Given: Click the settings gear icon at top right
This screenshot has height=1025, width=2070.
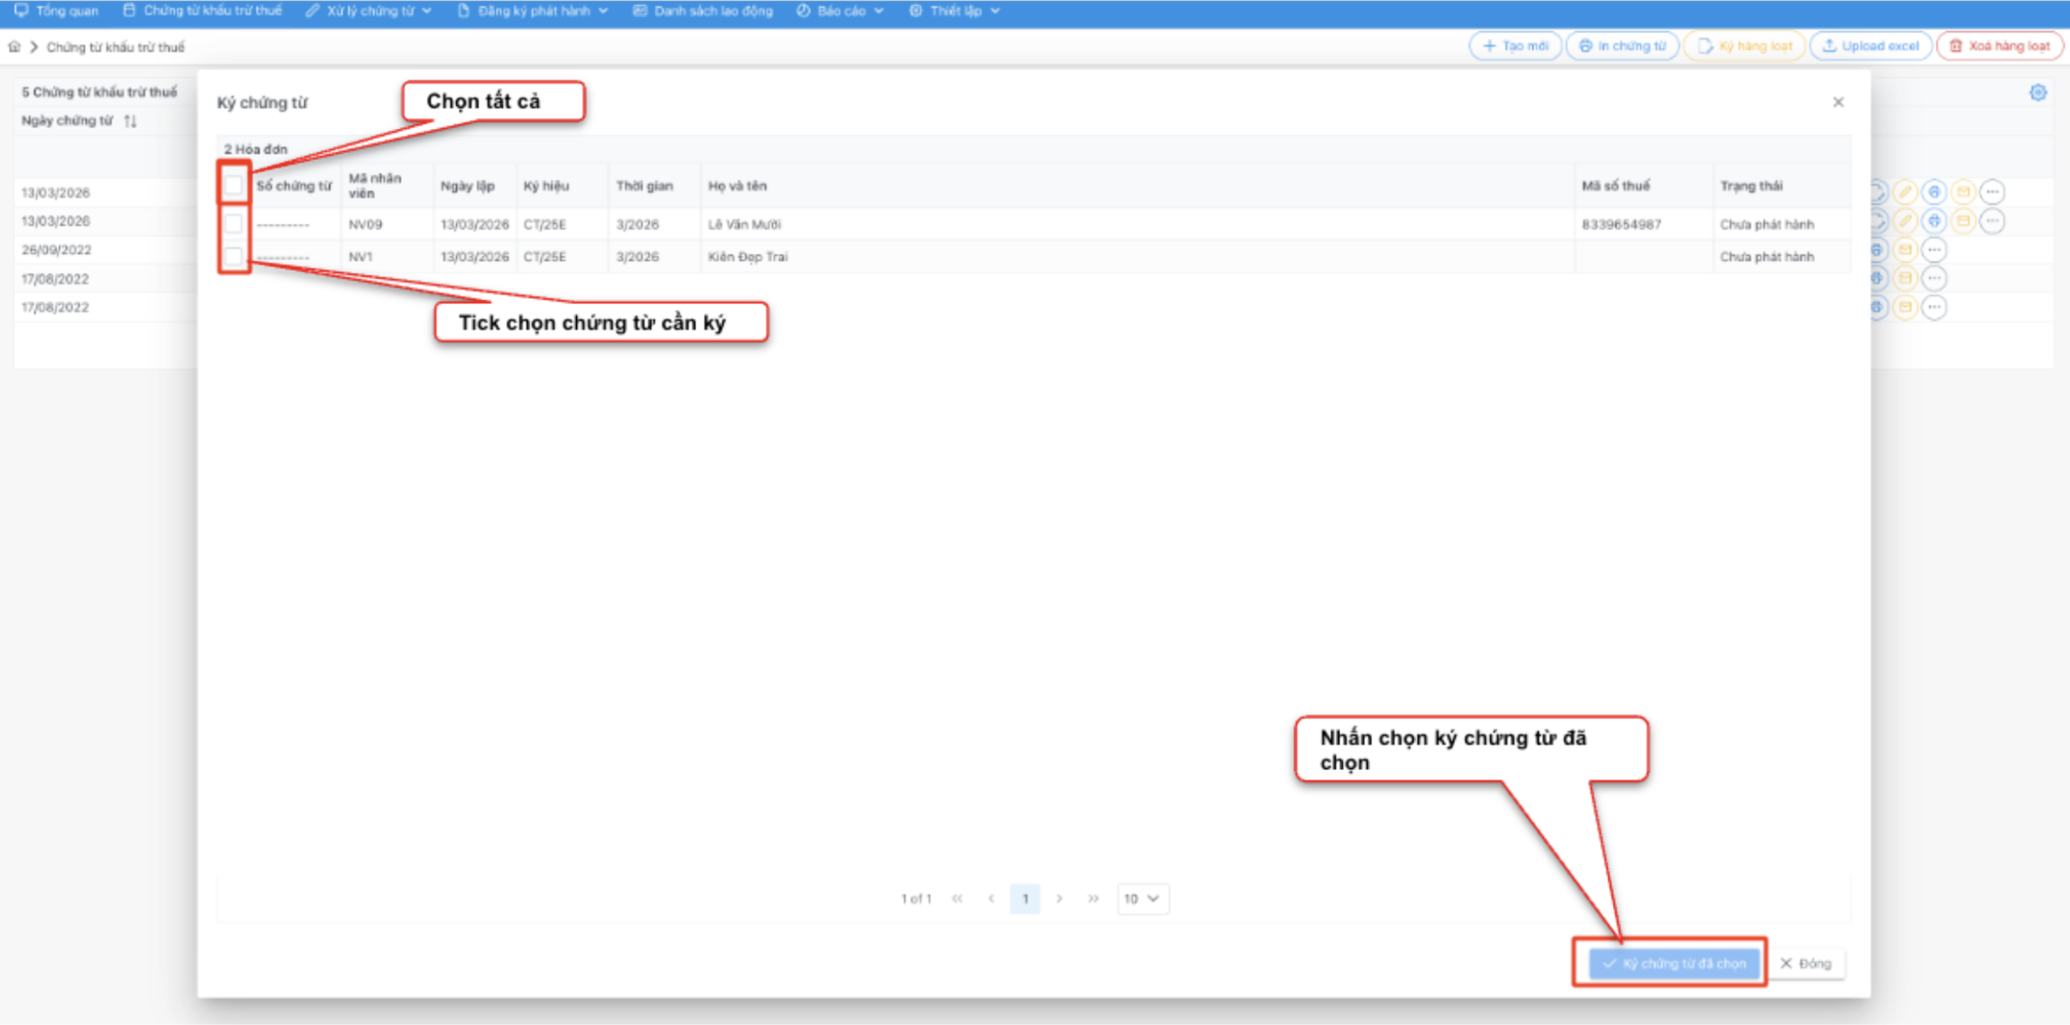Looking at the screenshot, I should 2038,93.
